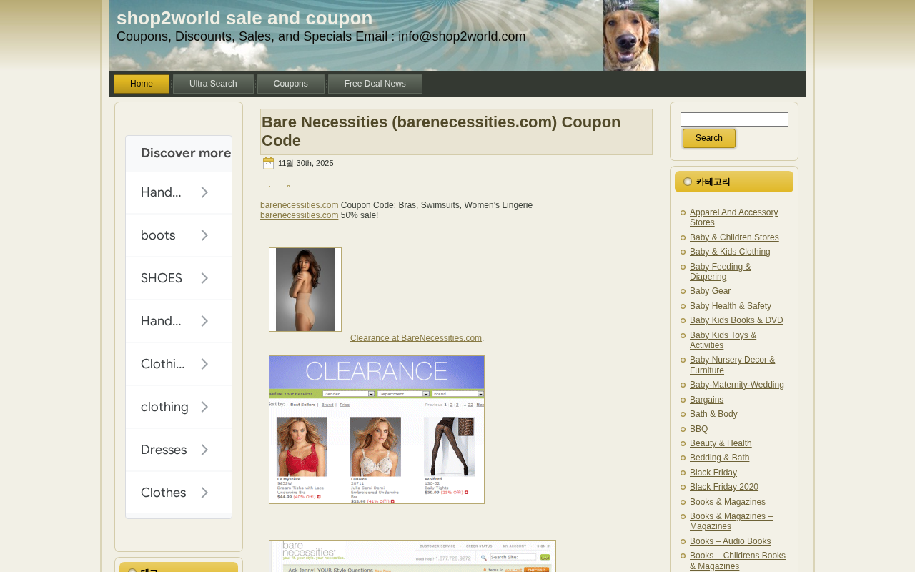Click the Search button in the sidebar
The image size is (915, 572).
(x=709, y=138)
